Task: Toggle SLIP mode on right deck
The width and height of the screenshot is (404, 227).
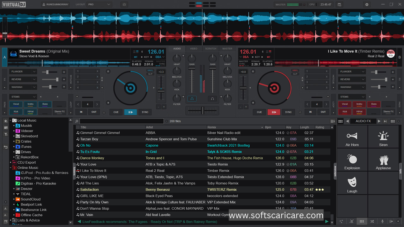Action: 295,74
